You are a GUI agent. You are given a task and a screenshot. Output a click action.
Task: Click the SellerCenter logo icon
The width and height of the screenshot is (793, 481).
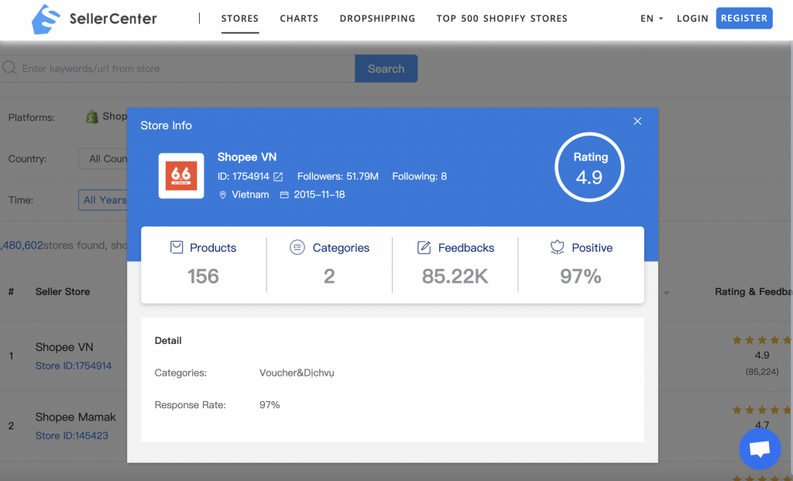46,19
